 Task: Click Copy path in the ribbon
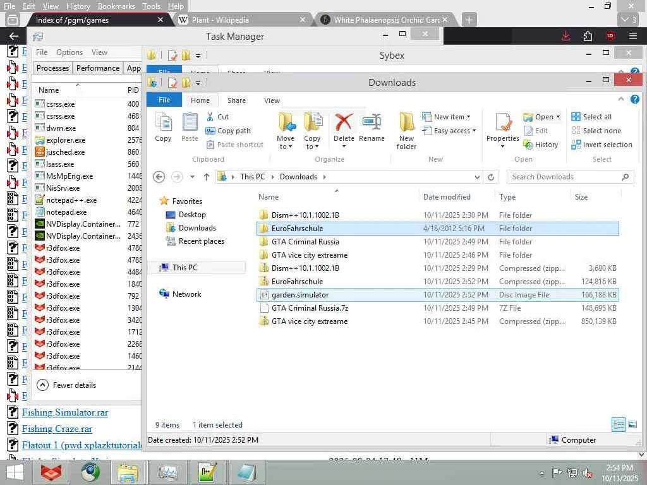(x=228, y=131)
